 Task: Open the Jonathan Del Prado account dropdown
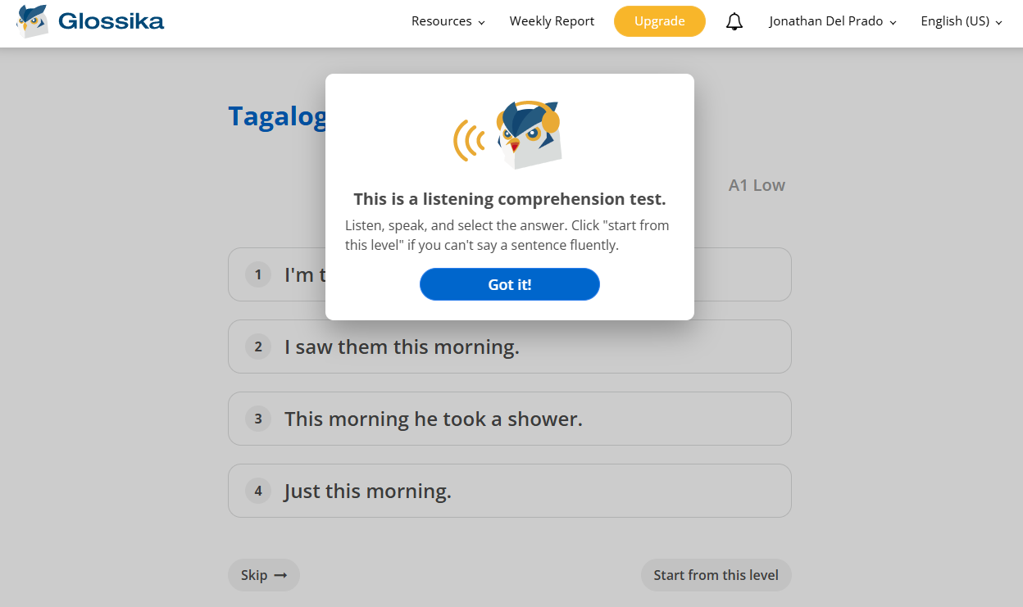coord(833,21)
